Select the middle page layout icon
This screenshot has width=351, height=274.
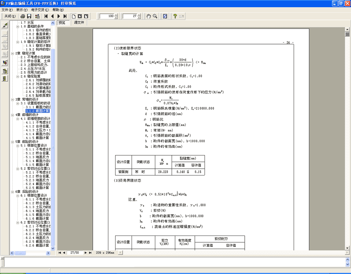[80, 16]
